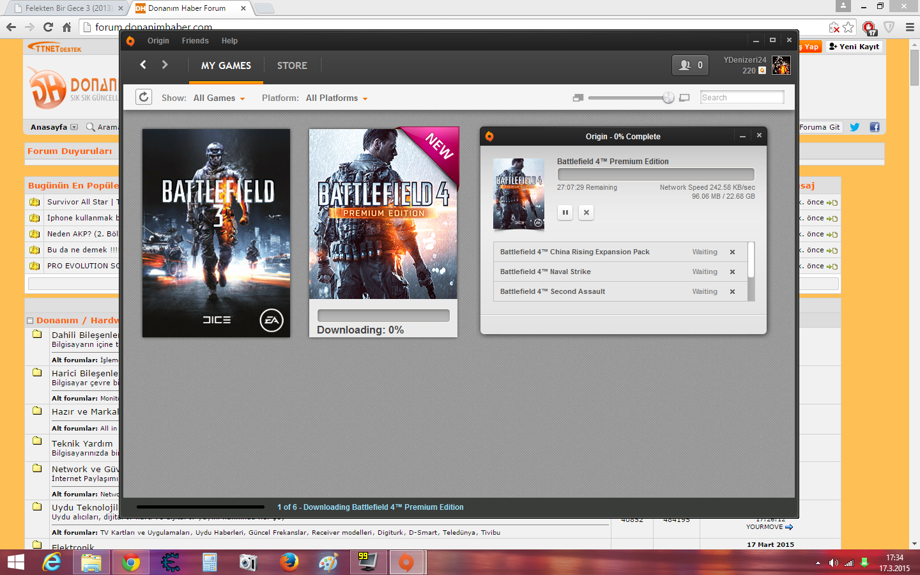
Task: Remove Second Assault from download queue
Action: [732, 291]
